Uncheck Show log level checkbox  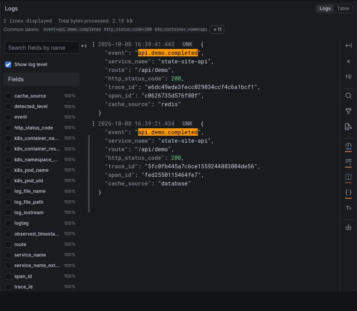click(8, 65)
